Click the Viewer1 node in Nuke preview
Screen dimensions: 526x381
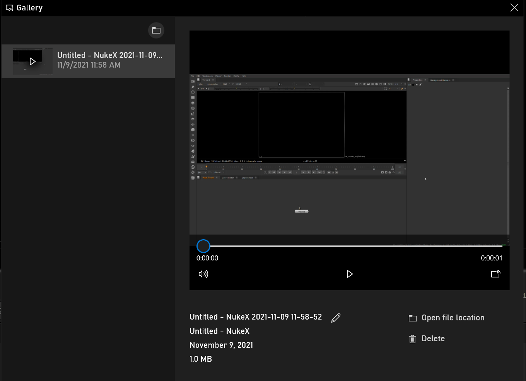coord(302,211)
